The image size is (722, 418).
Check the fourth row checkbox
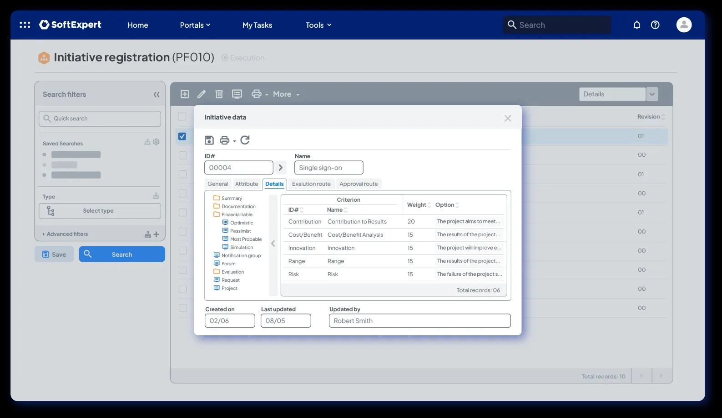pyautogui.click(x=182, y=193)
